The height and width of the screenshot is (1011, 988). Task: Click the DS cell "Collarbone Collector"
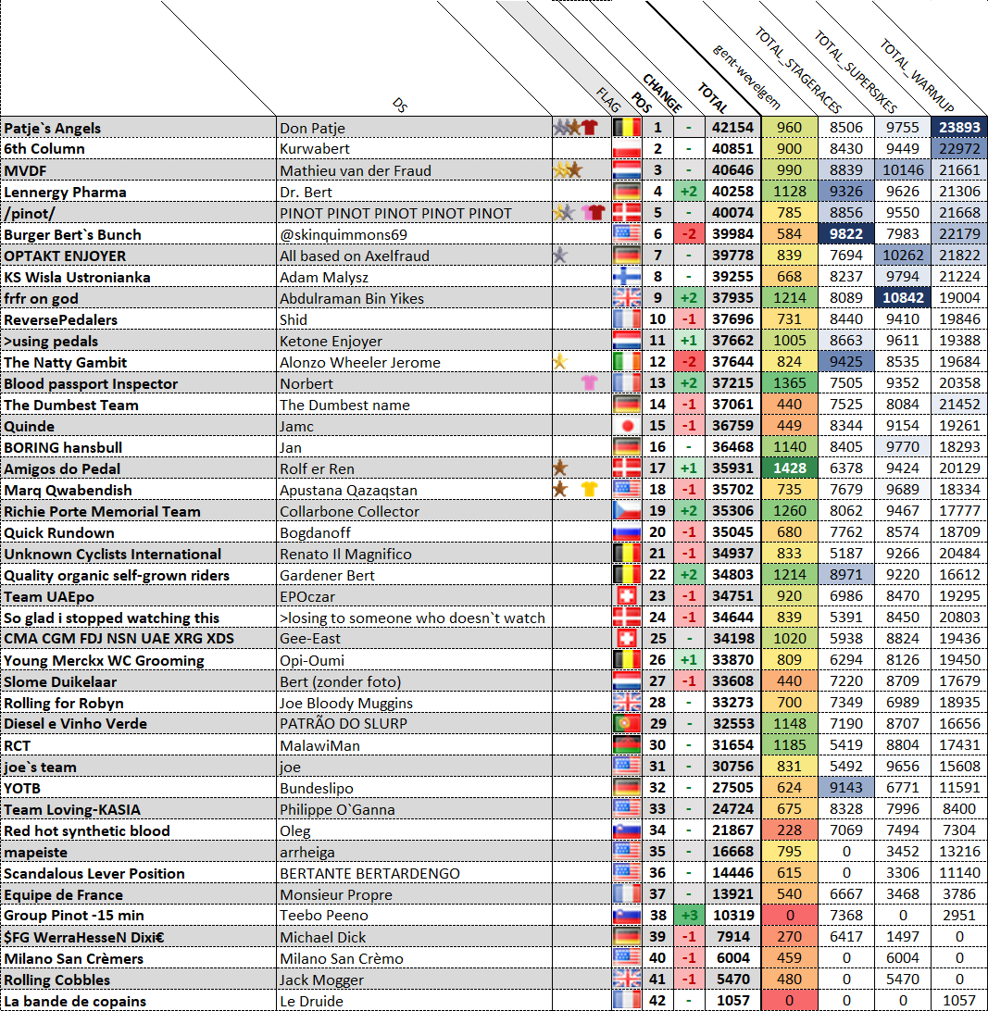[x=414, y=511]
